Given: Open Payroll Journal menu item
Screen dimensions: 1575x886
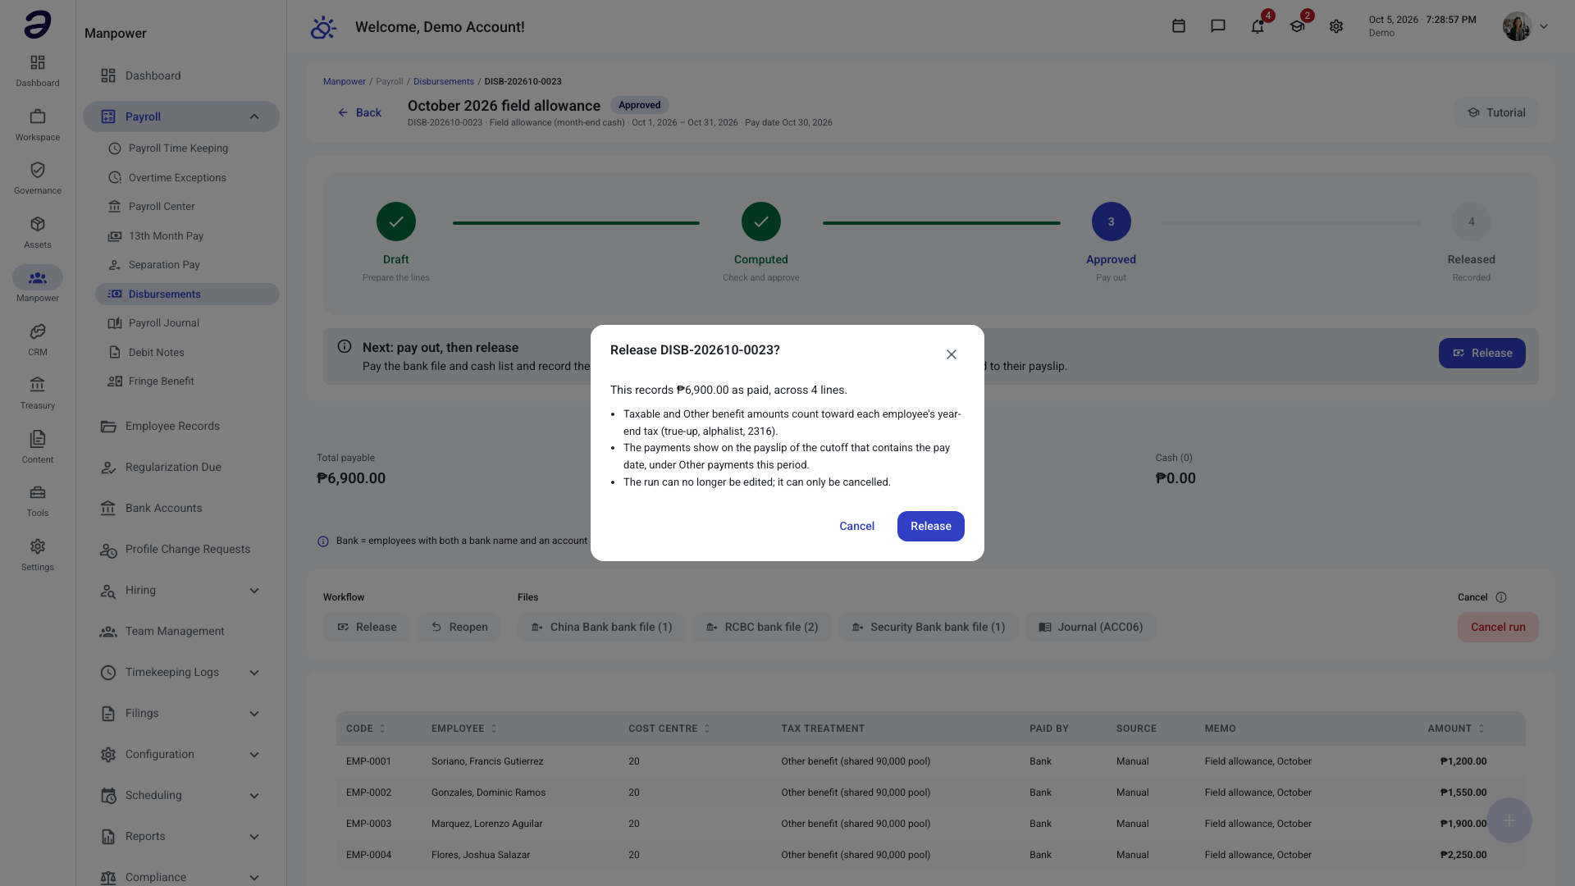Looking at the screenshot, I should point(187,323).
